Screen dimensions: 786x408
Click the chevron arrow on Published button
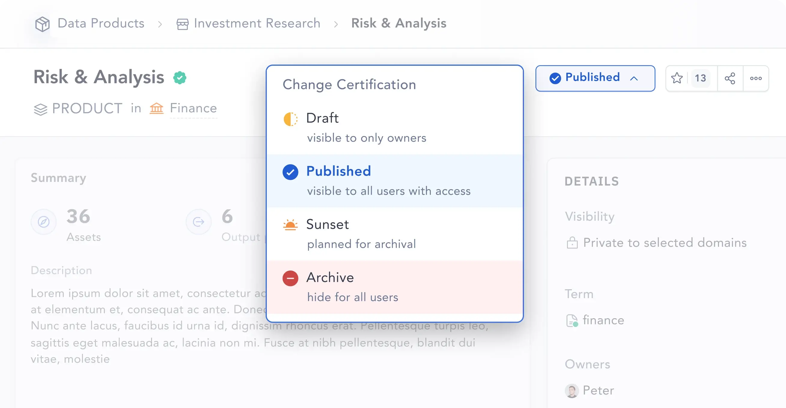[x=634, y=78]
